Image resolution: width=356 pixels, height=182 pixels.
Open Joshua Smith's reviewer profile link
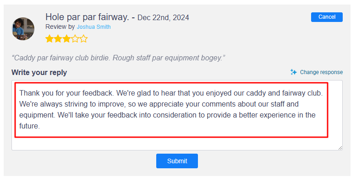pyautogui.click(x=94, y=27)
